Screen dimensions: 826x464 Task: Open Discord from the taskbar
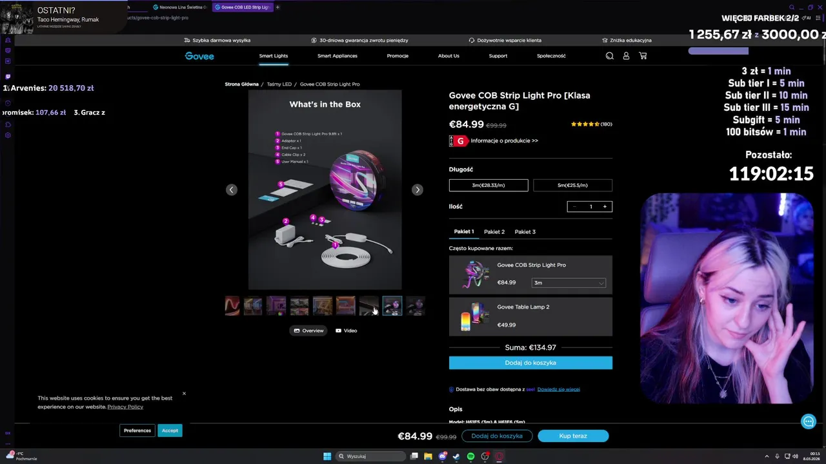pyautogui.click(x=442, y=456)
